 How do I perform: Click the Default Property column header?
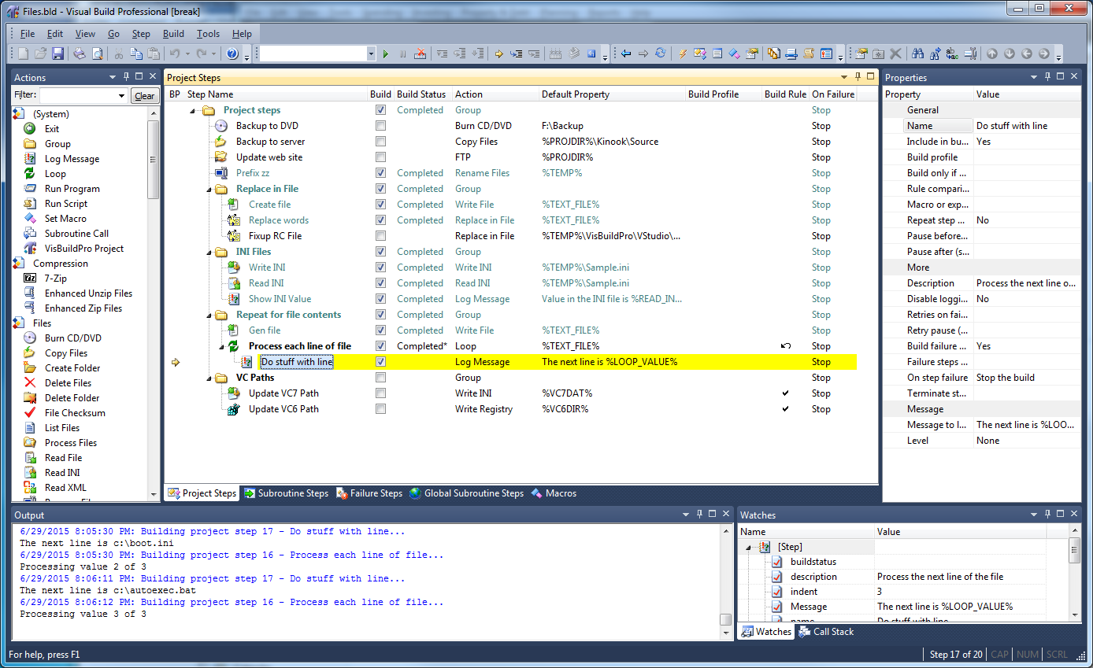click(612, 94)
